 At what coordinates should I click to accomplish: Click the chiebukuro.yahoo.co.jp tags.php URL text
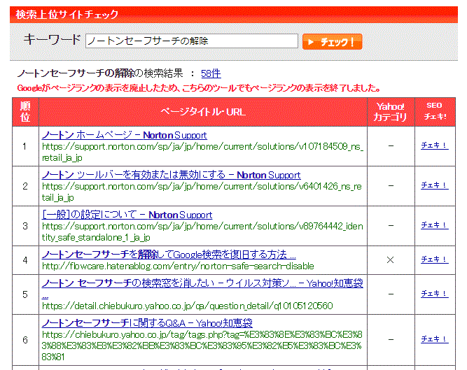[202, 346]
